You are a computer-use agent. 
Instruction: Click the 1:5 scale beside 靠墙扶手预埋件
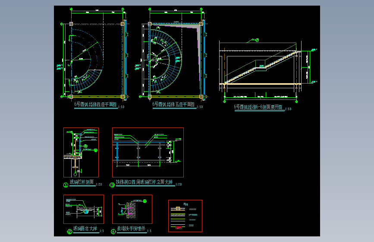149,231
